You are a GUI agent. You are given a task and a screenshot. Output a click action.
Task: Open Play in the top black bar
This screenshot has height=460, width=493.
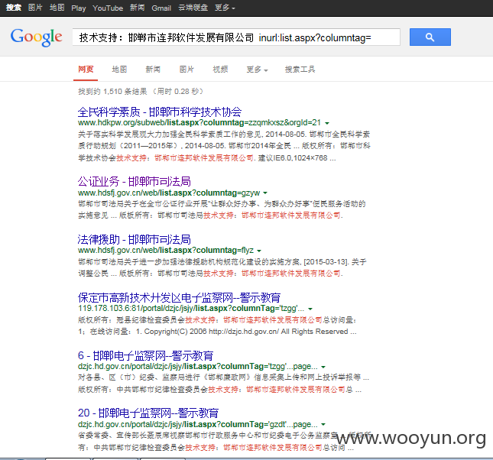pos(79,8)
